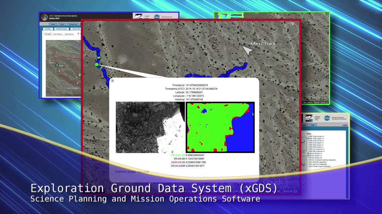Uncheck NS Sn Scalar v1 plot
Viewport: 382px width, 214px height.
click(308, 156)
